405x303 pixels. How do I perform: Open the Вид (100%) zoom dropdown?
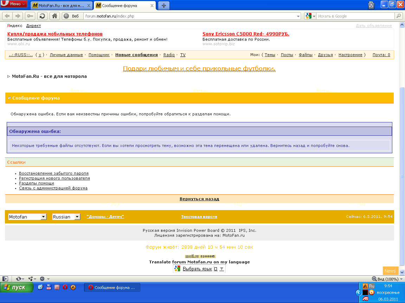387,279
